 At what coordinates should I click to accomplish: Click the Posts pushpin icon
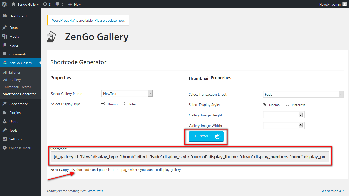pyautogui.click(x=5, y=28)
